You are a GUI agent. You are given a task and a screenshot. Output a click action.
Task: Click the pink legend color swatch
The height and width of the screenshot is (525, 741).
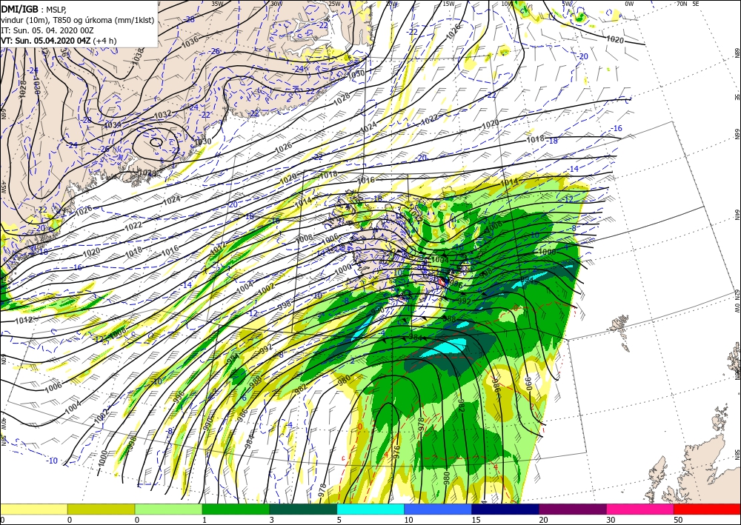point(640,509)
